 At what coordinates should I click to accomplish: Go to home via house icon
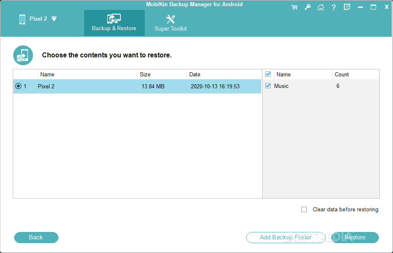[320, 7]
